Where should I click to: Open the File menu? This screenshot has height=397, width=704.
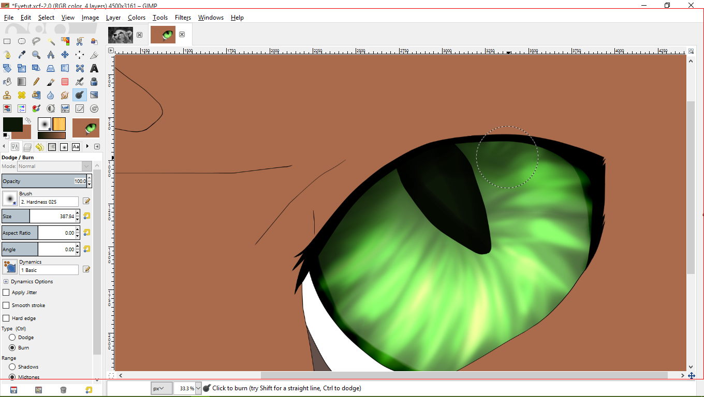(x=9, y=18)
